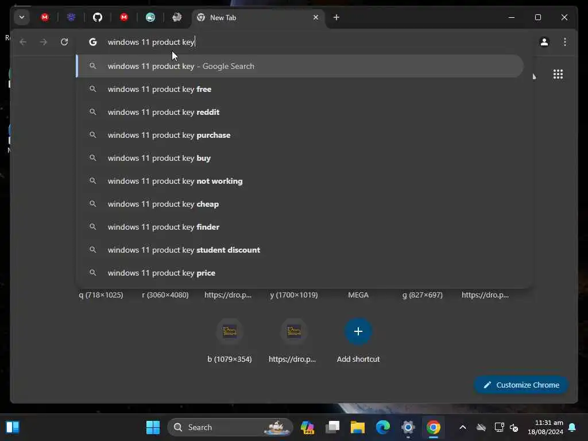This screenshot has height=441, width=588.
Task: Open the Chrome profile icon
Action: [x=544, y=42]
